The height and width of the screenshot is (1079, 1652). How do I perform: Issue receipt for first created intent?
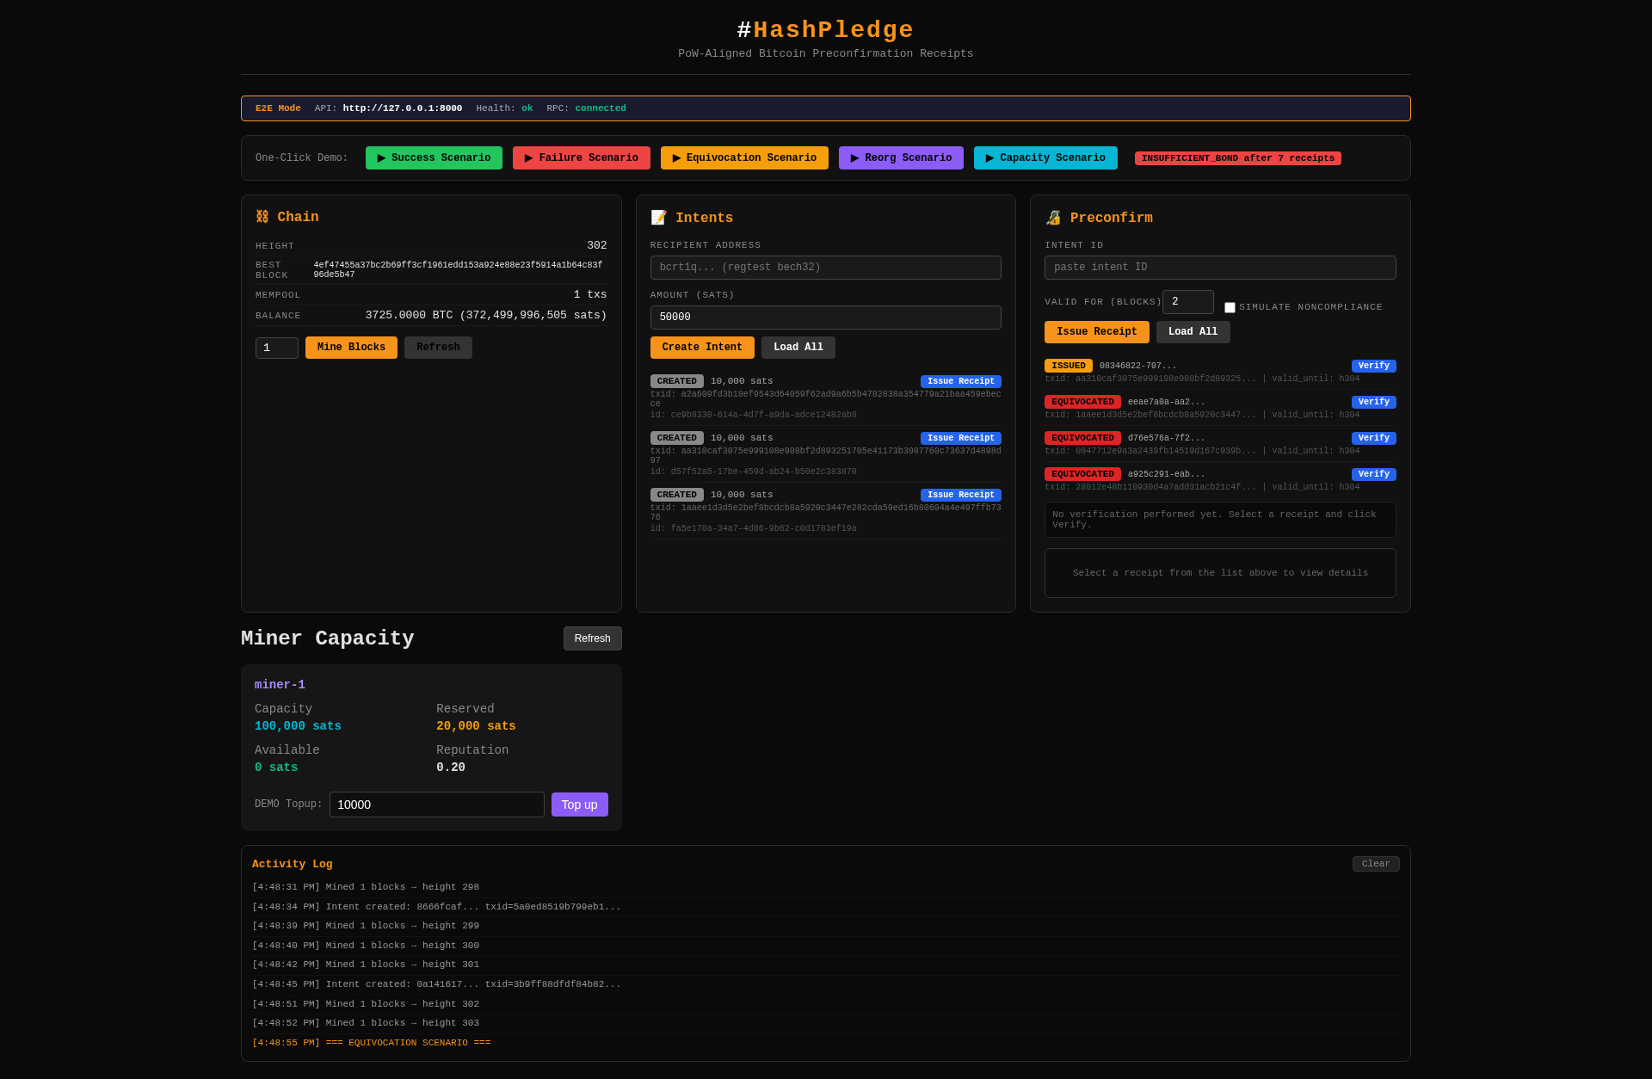click(x=960, y=381)
